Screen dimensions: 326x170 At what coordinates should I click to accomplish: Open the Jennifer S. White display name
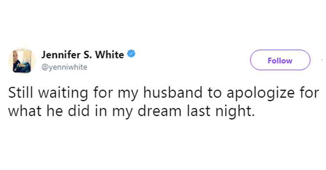coord(83,55)
